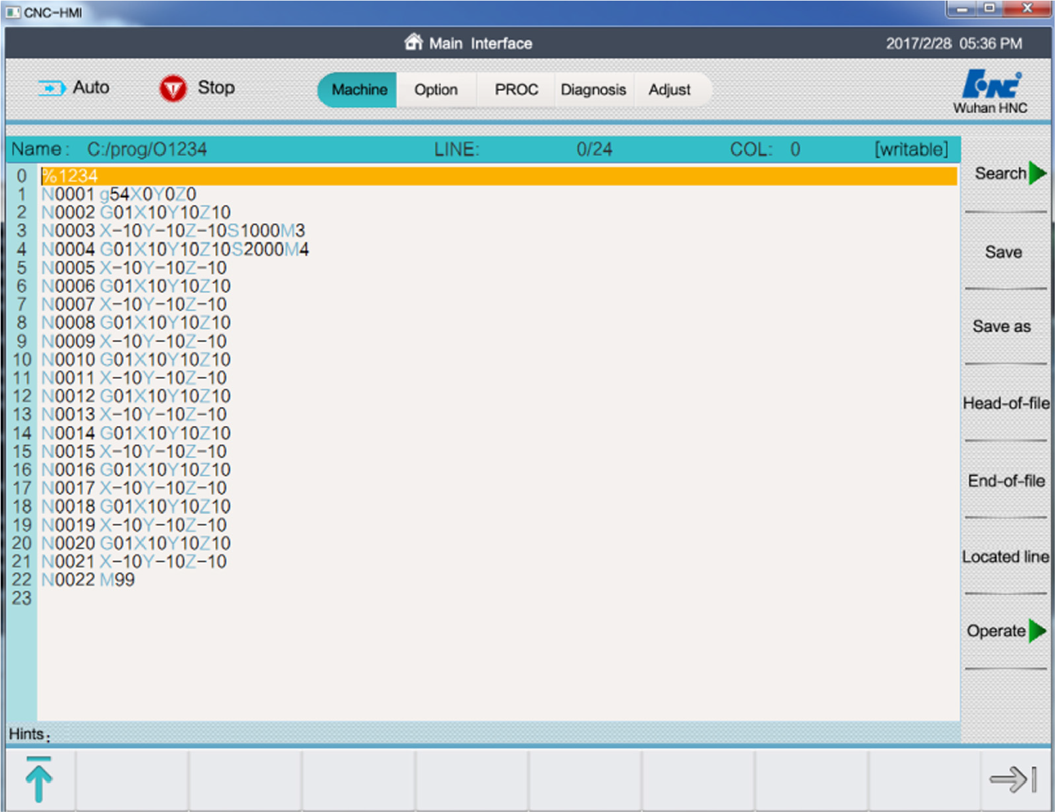Image resolution: width=1055 pixels, height=812 pixels.
Task: Jump to End-of-file
Action: pos(1006,480)
